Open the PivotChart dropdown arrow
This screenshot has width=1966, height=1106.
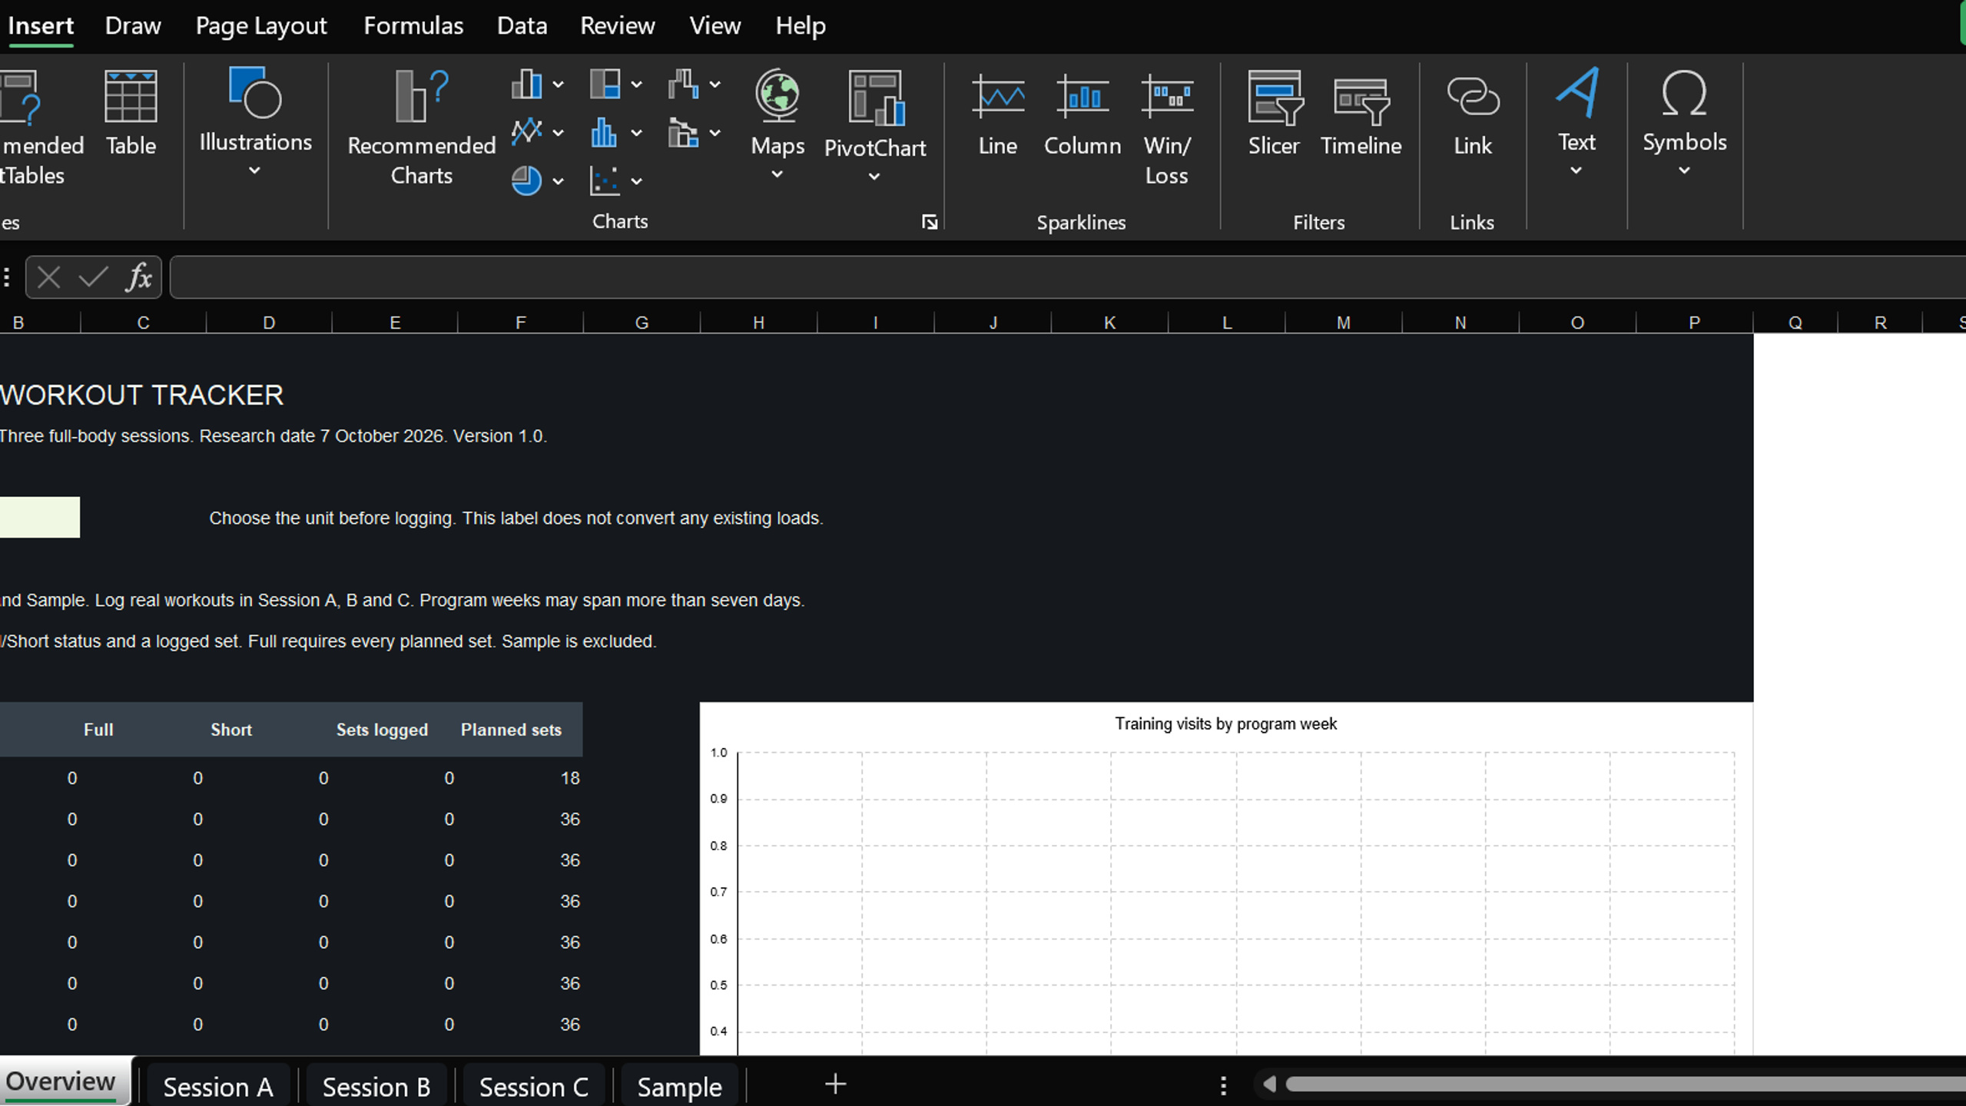874,177
